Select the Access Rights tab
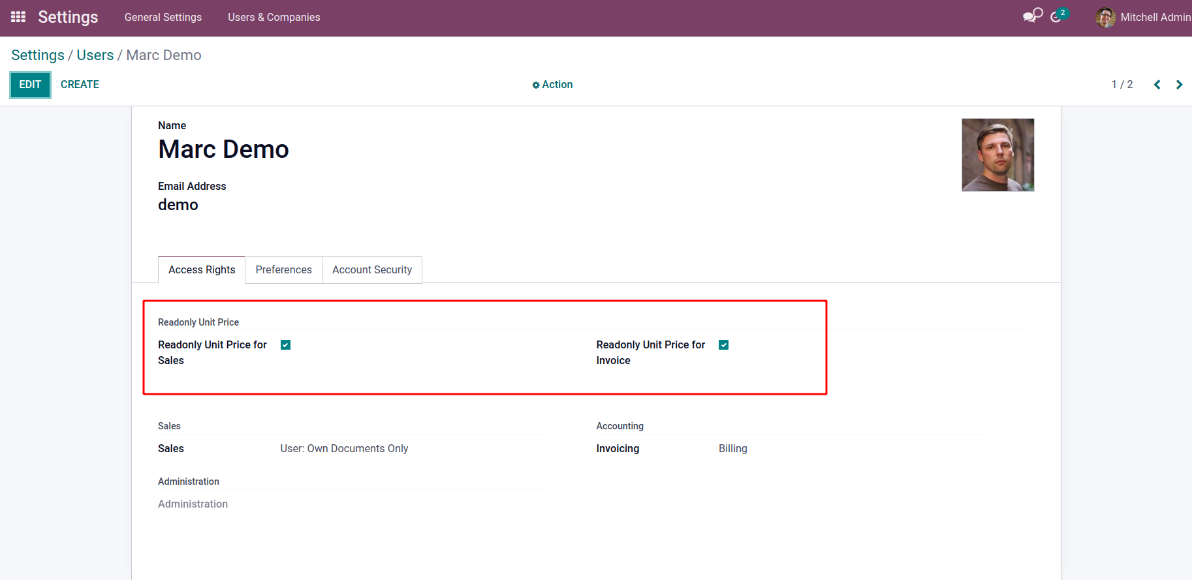The height and width of the screenshot is (580, 1192). [x=202, y=270]
